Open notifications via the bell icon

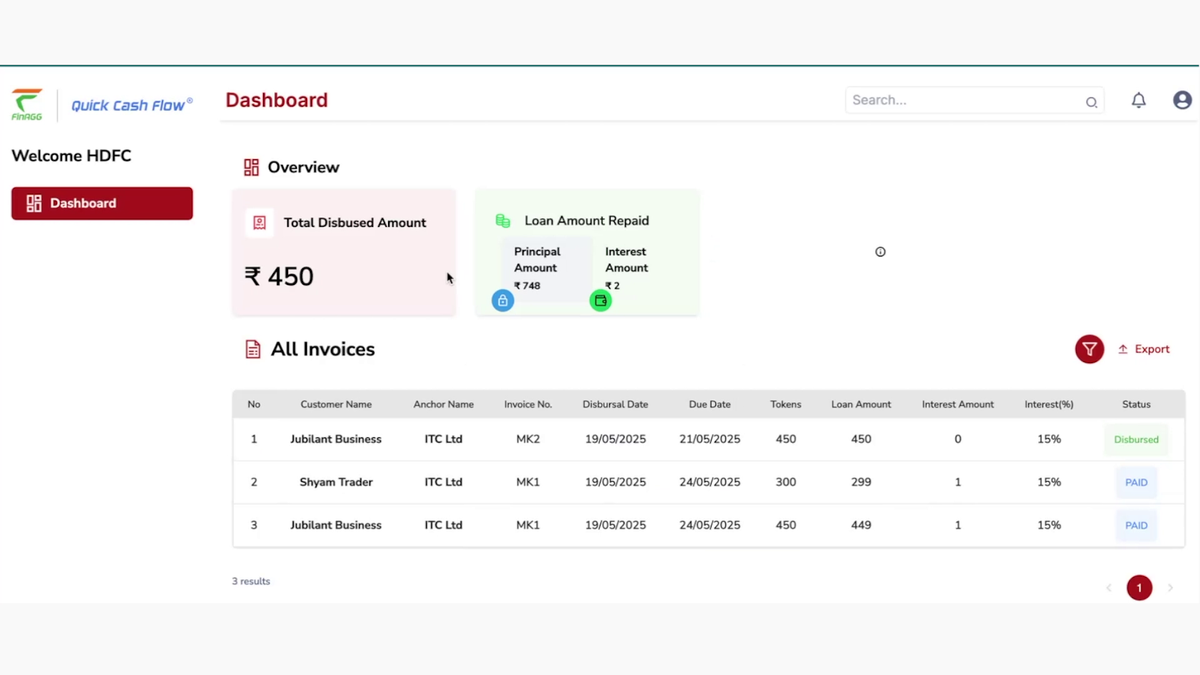(x=1139, y=101)
